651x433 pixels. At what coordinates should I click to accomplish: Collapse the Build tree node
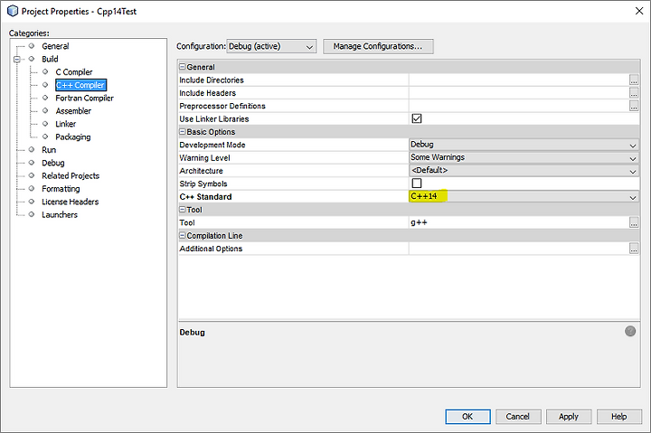click(x=17, y=60)
